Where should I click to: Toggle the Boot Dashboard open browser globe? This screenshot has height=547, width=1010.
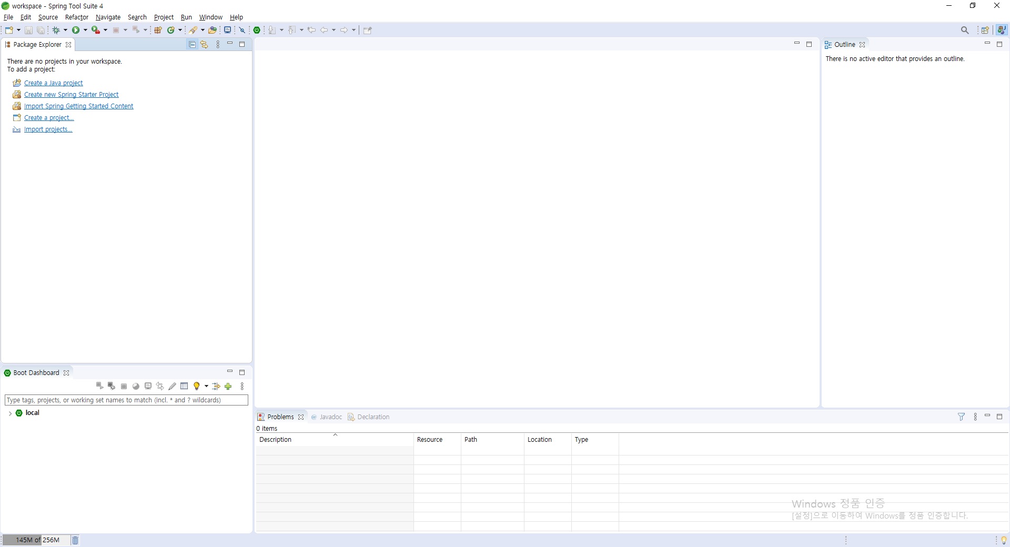coord(136,386)
